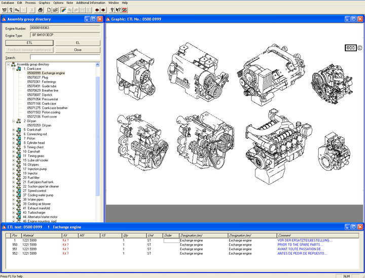Expand the 17 Injection pump tree node
This screenshot has width=365, height=278.
14,169
